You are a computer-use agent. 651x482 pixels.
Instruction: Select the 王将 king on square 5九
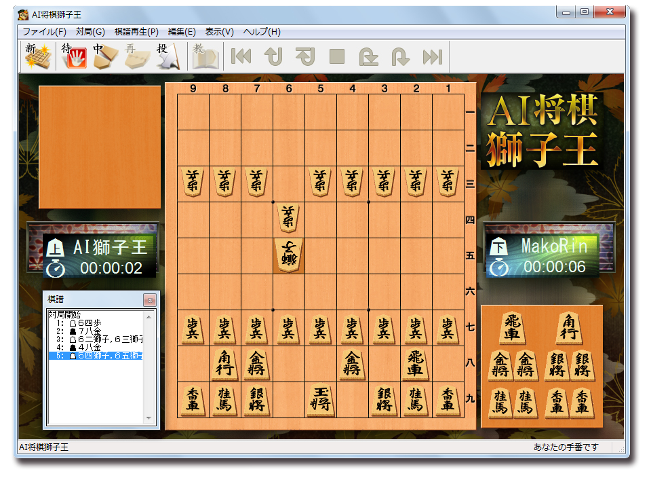point(321,400)
